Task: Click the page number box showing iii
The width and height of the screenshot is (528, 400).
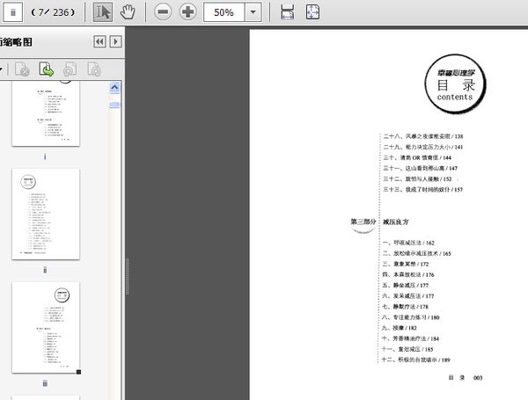Action: [x=13, y=12]
